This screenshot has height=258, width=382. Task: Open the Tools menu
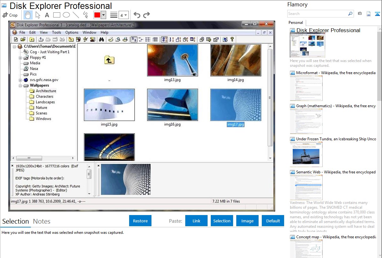[x=56, y=32]
